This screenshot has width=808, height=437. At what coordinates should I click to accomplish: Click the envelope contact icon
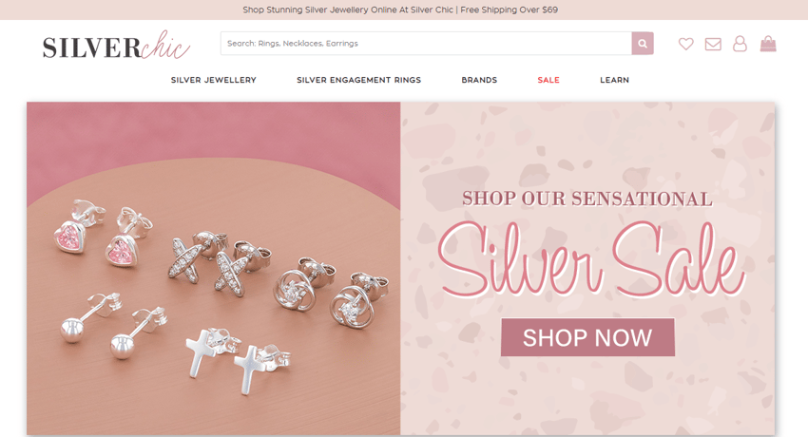pyautogui.click(x=713, y=45)
